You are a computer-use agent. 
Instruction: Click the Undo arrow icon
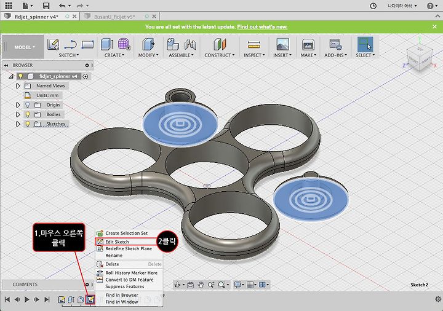coord(62,6)
